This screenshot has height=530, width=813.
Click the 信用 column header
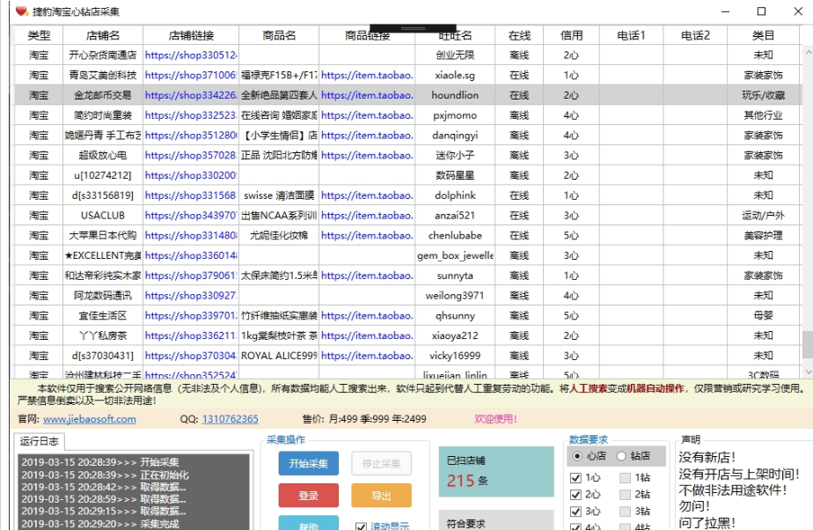(x=571, y=35)
